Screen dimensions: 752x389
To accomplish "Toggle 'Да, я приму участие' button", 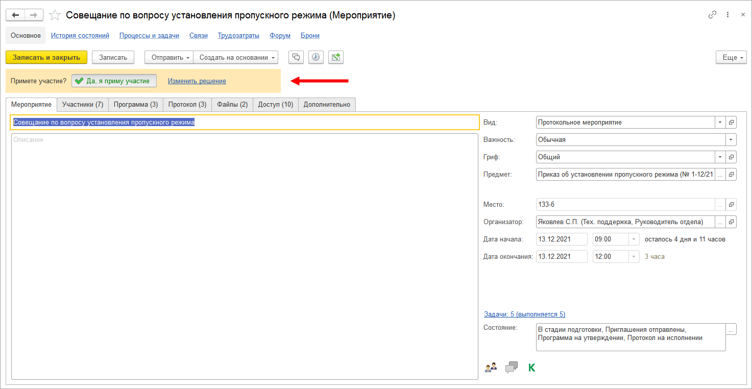I will click(114, 81).
